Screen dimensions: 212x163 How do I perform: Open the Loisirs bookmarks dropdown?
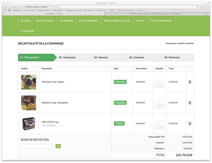pos(140,10)
